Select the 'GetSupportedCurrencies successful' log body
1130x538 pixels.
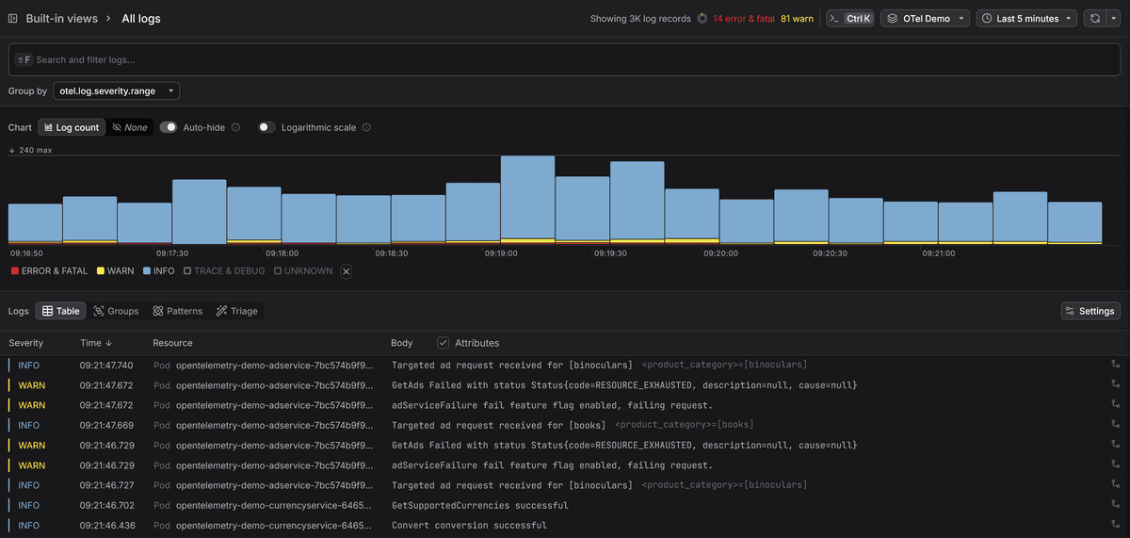point(480,505)
